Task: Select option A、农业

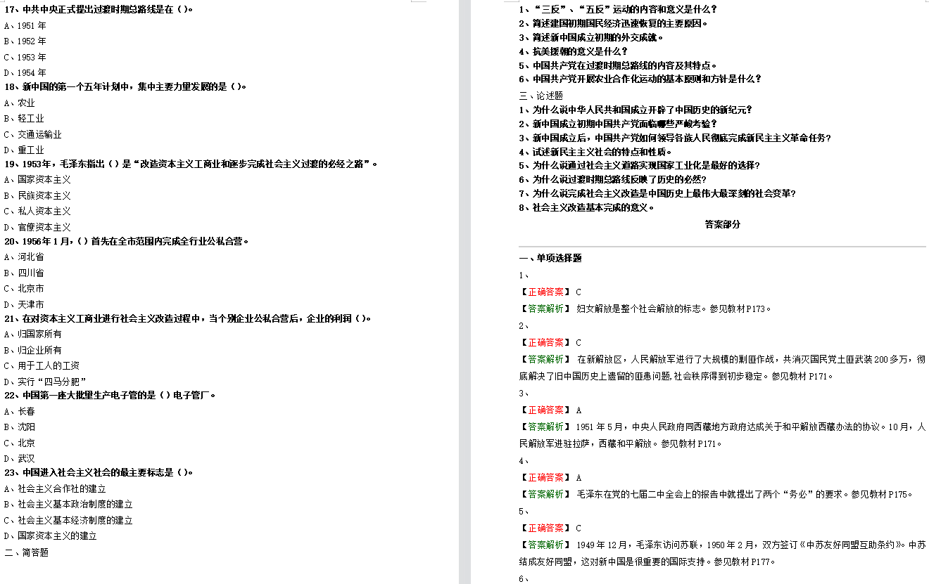Action: click(x=20, y=103)
